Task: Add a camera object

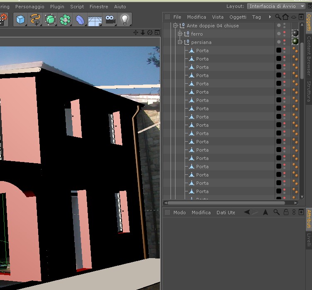Action: pos(110,19)
